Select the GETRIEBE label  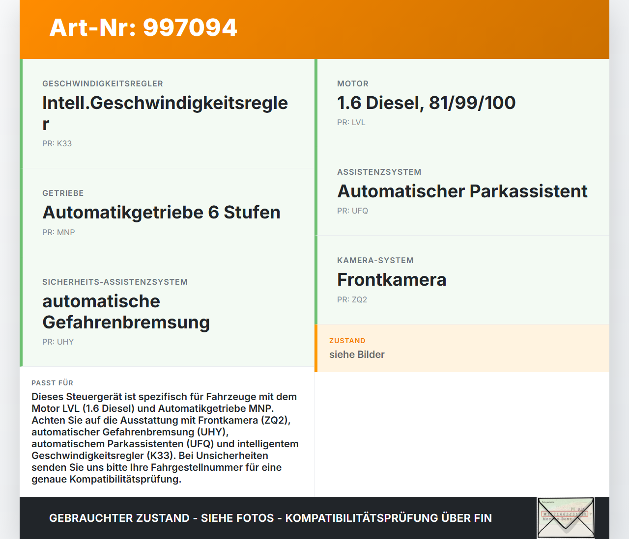click(63, 193)
